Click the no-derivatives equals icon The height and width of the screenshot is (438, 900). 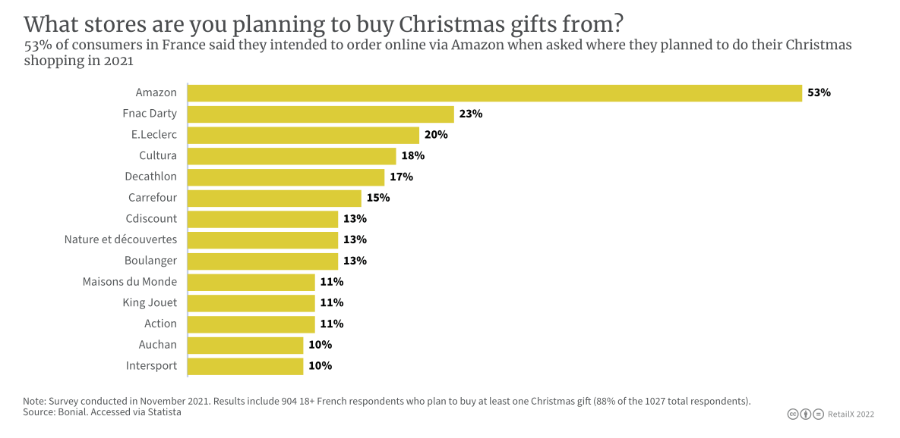point(819,415)
